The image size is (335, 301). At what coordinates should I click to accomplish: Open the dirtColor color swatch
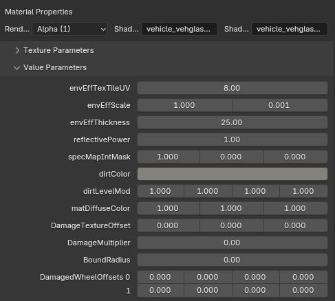click(233, 174)
